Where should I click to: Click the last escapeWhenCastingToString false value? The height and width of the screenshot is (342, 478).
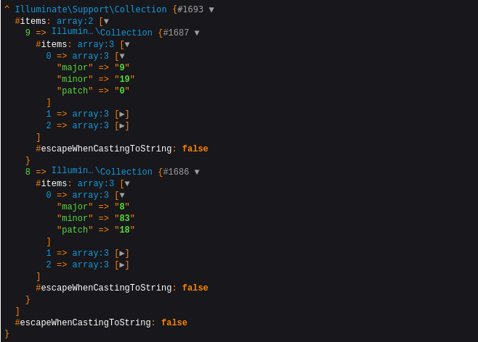pyautogui.click(x=174, y=323)
